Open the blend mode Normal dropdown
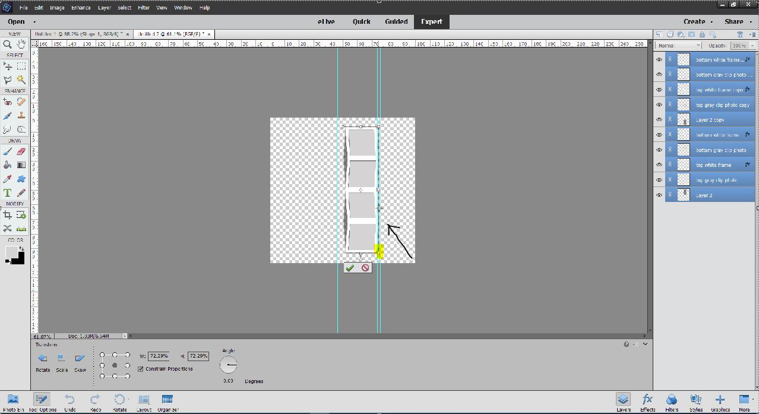This screenshot has height=414, width=759. point(679,45)
